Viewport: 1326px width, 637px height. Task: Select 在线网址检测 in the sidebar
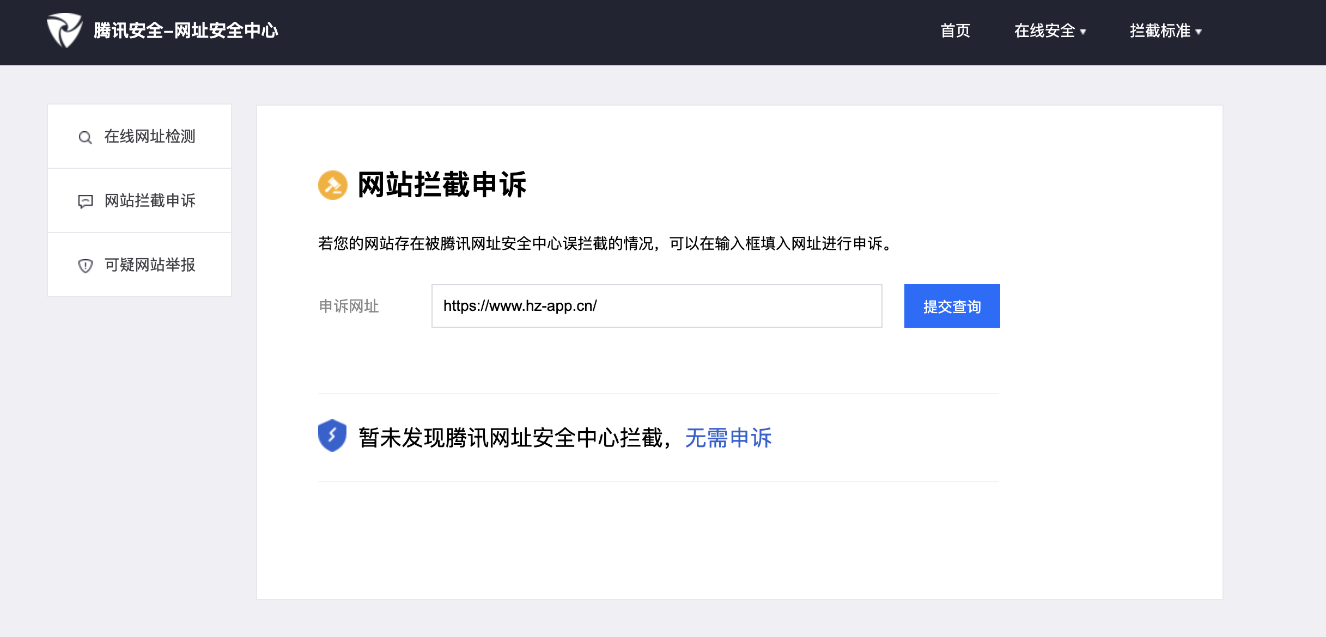[x=150, y=136]
